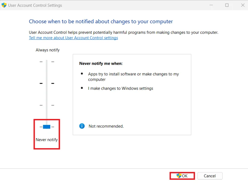Click the "Choose when to be notified" heading
Viewport: 248px width, 186px height.
(101, 21)
